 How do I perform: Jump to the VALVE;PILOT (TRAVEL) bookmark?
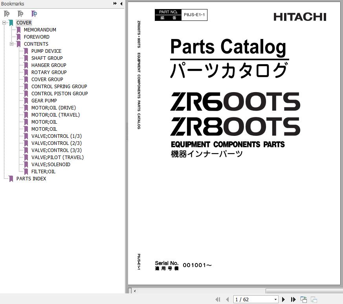57,158
